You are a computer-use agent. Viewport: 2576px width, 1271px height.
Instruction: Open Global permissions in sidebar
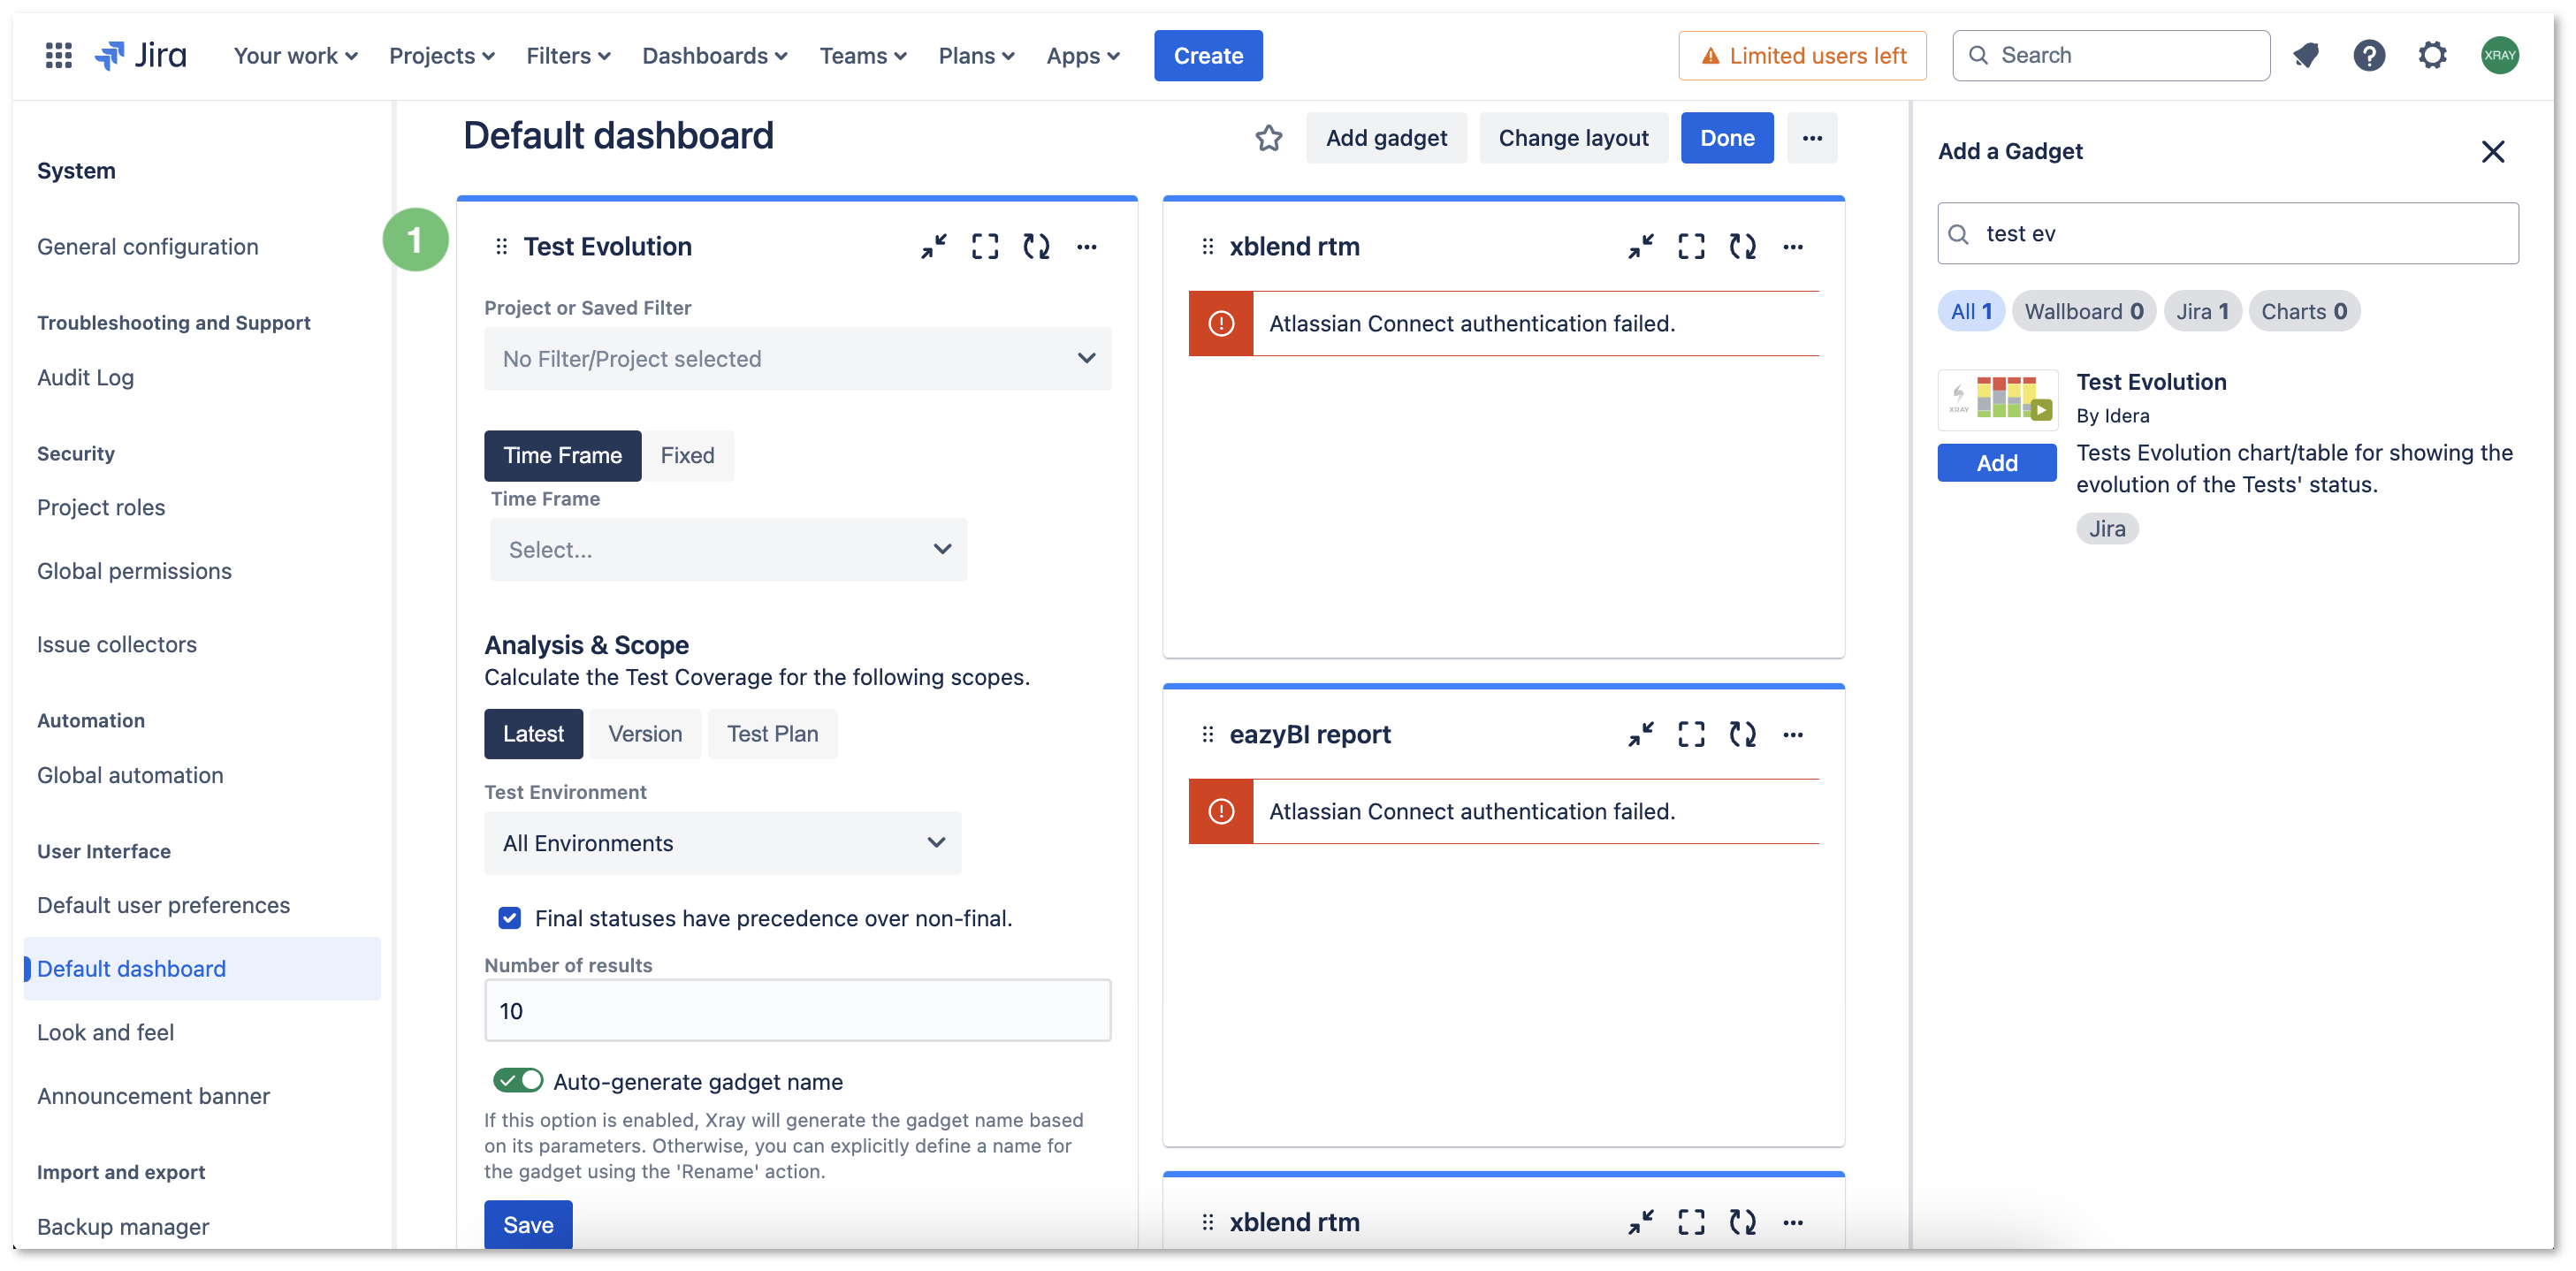(134, 571)
